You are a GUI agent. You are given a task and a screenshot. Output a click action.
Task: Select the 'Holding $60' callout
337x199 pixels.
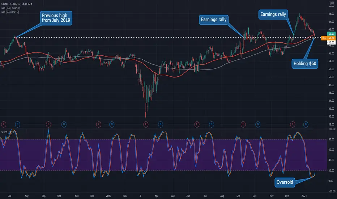(x=305, y=64)
